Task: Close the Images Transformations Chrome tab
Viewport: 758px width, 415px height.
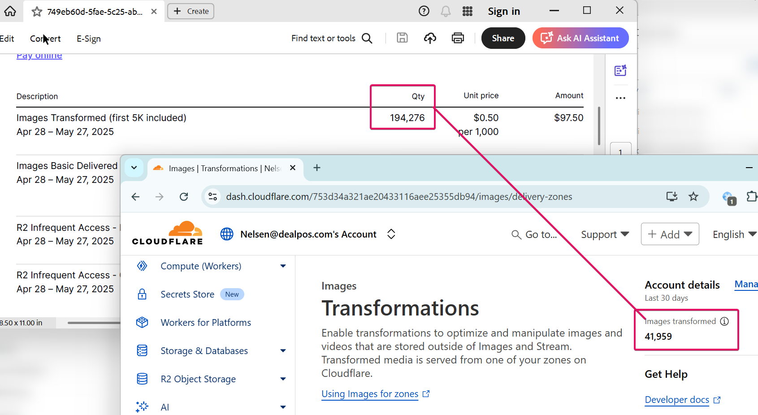Action: click(293, 168)
